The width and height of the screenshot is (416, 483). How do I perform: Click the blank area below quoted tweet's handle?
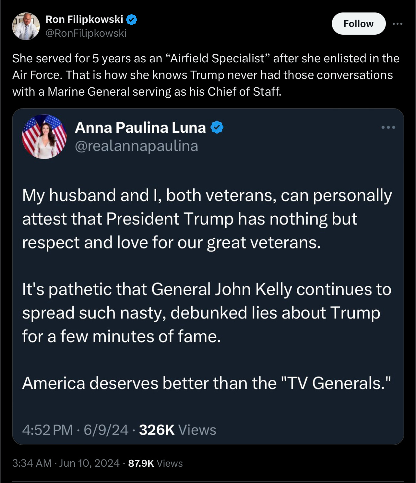coord(208,168)
